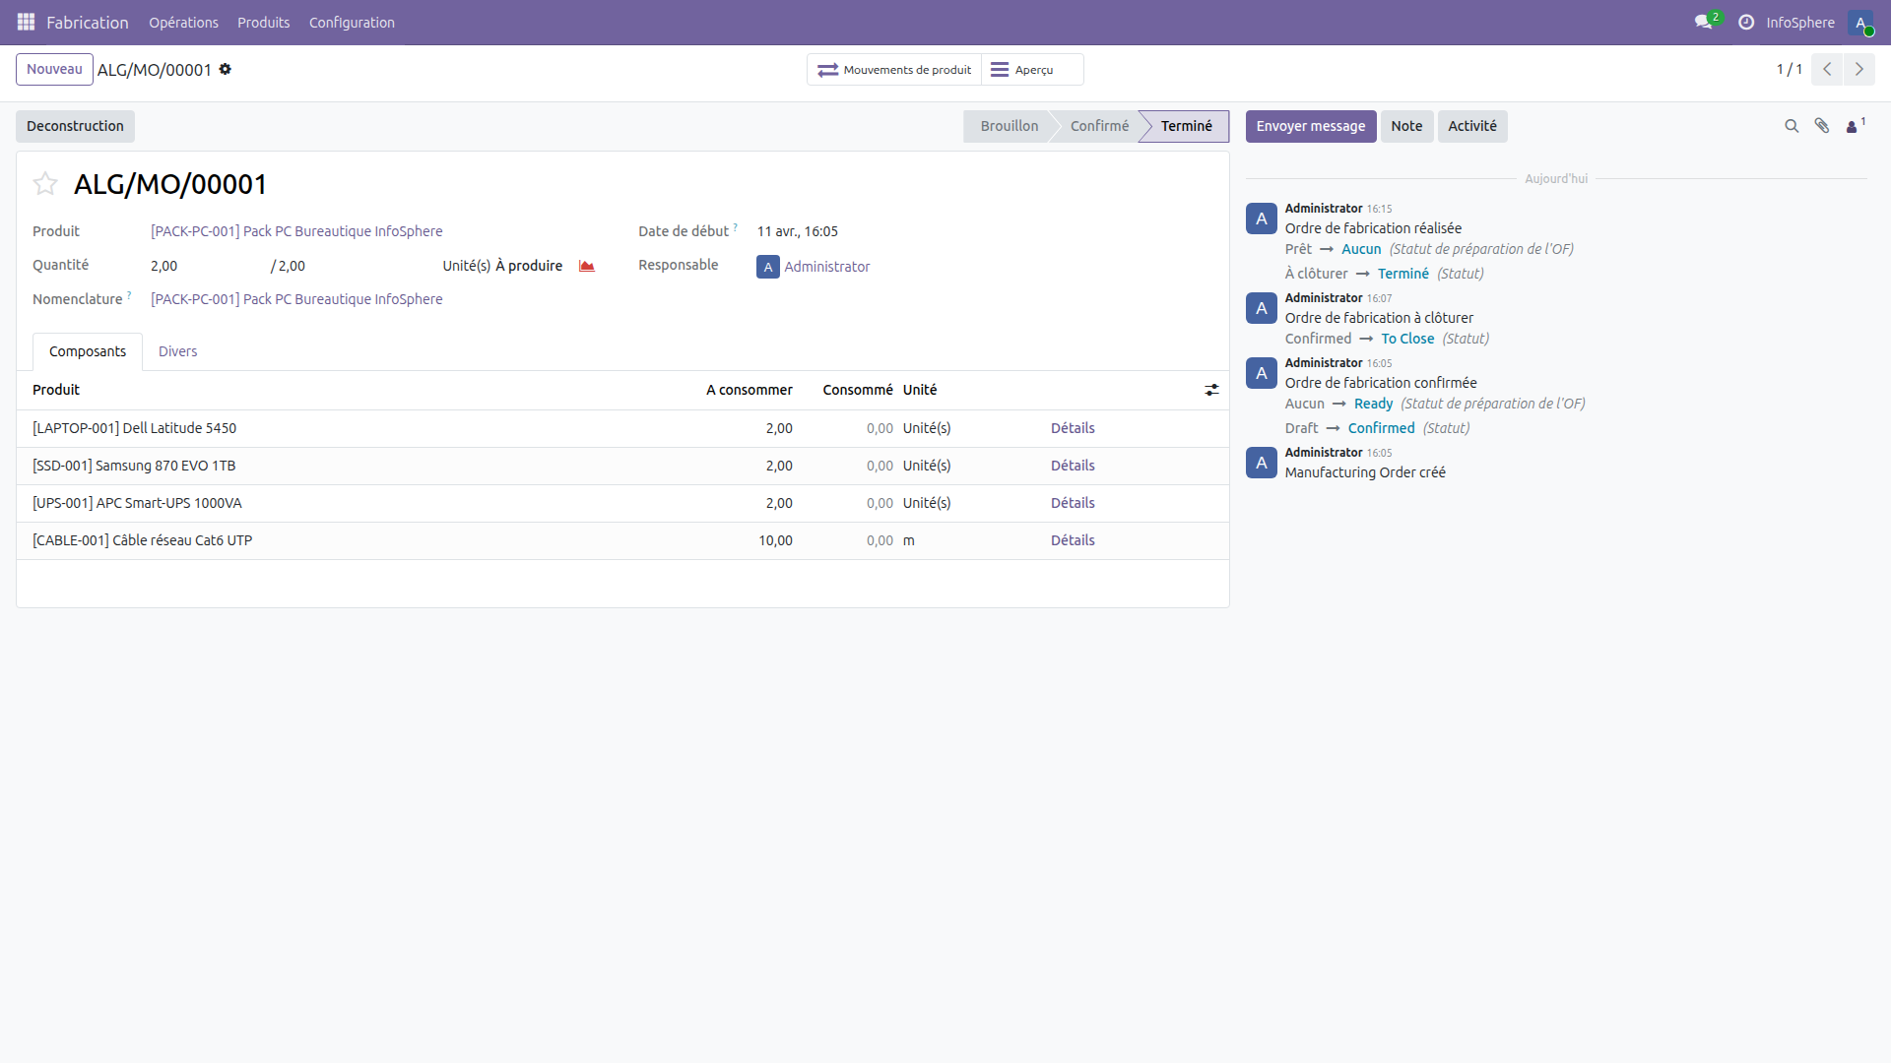The image size is (1891, 1063).
Task: Open forecast report via the red chart icon
Action: click(587, 266)
